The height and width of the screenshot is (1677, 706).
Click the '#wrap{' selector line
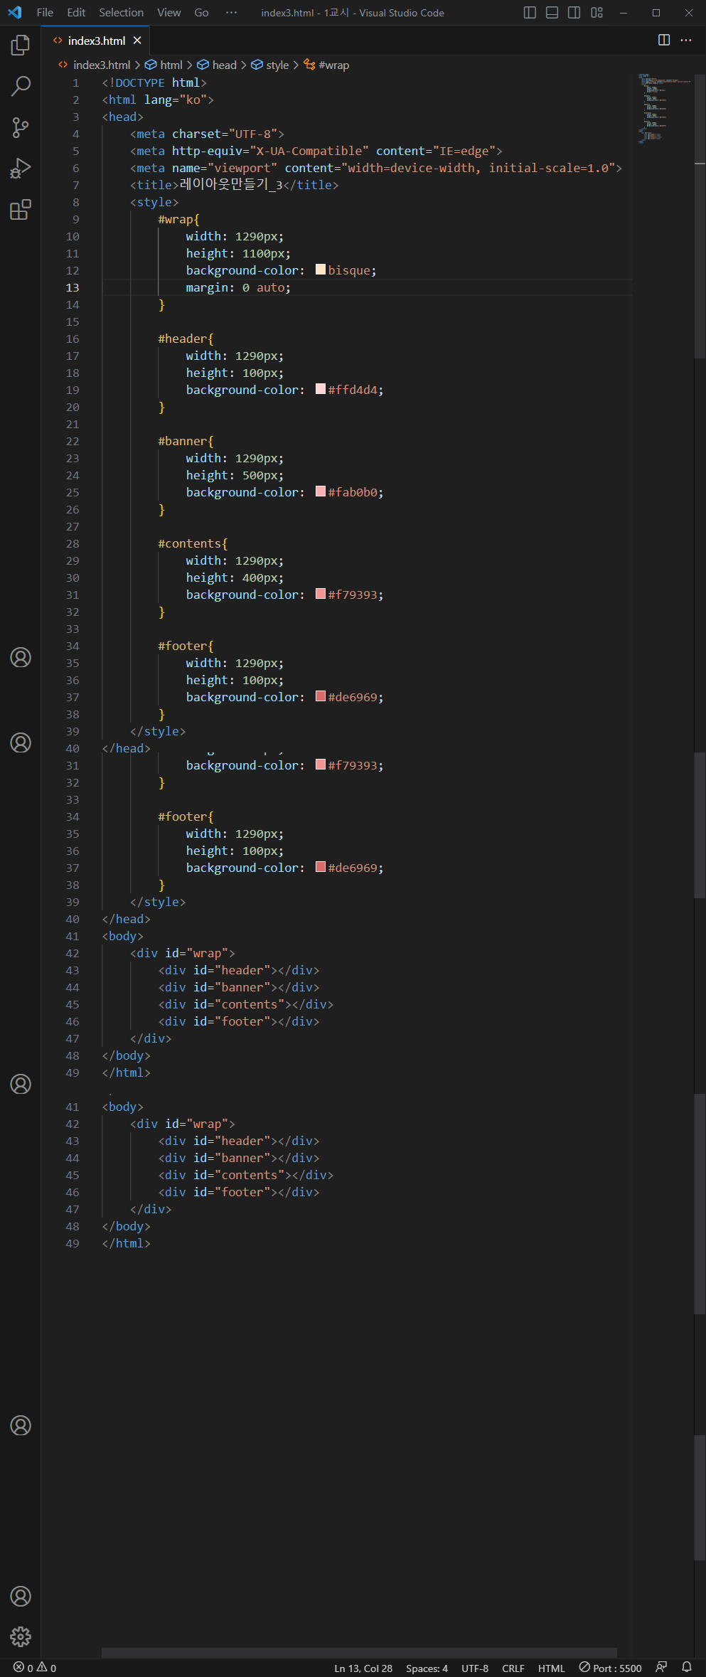click(179, 219)
